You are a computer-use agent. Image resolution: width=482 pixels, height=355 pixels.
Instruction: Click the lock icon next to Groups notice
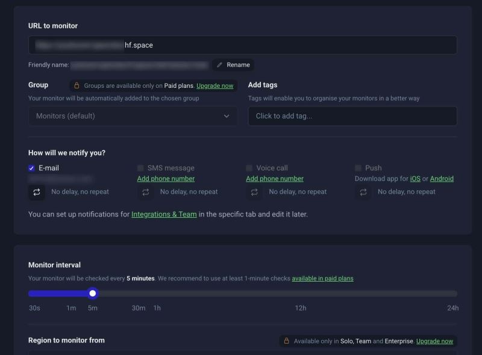click(x=77, y=85)
